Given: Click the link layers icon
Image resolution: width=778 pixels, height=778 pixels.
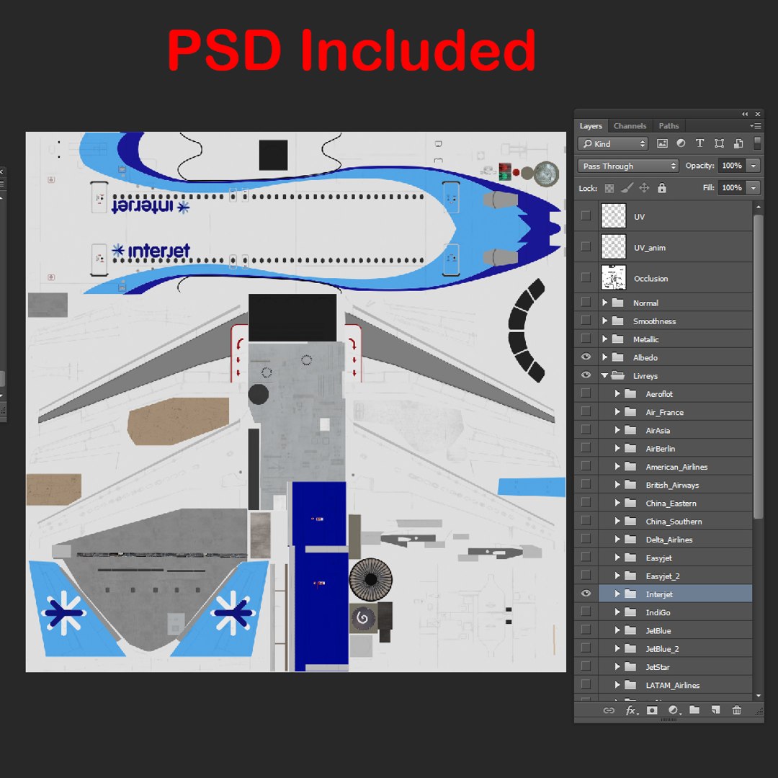Looking at the screenshot, I should coord(609,710).
